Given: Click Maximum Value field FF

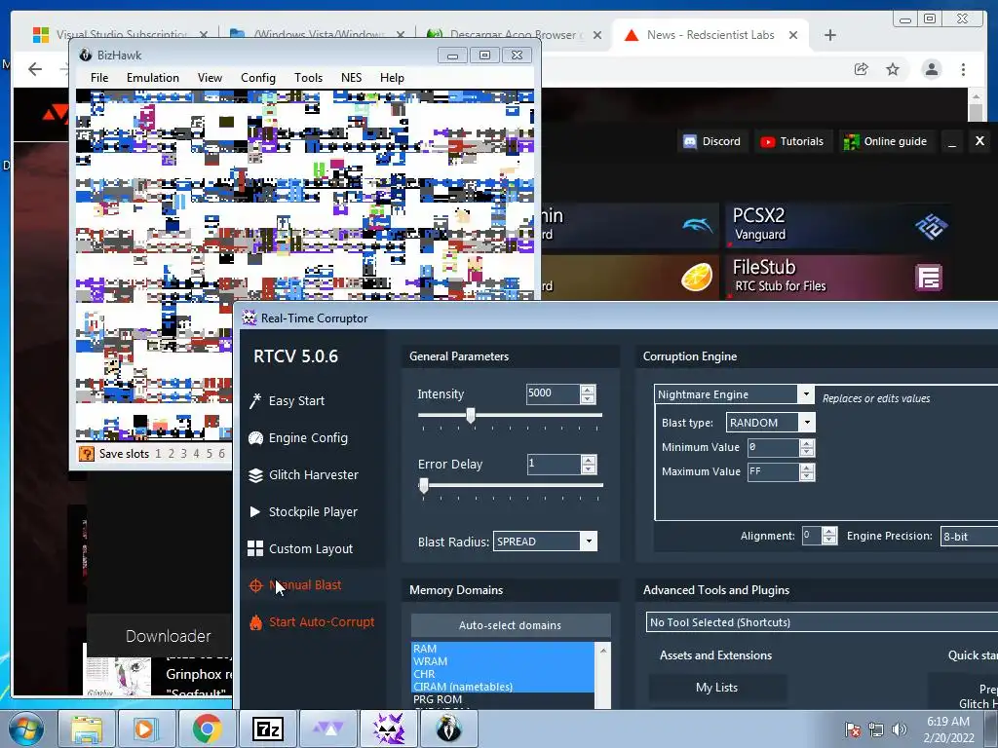Looking at the screenshot, I should (773, 472).
